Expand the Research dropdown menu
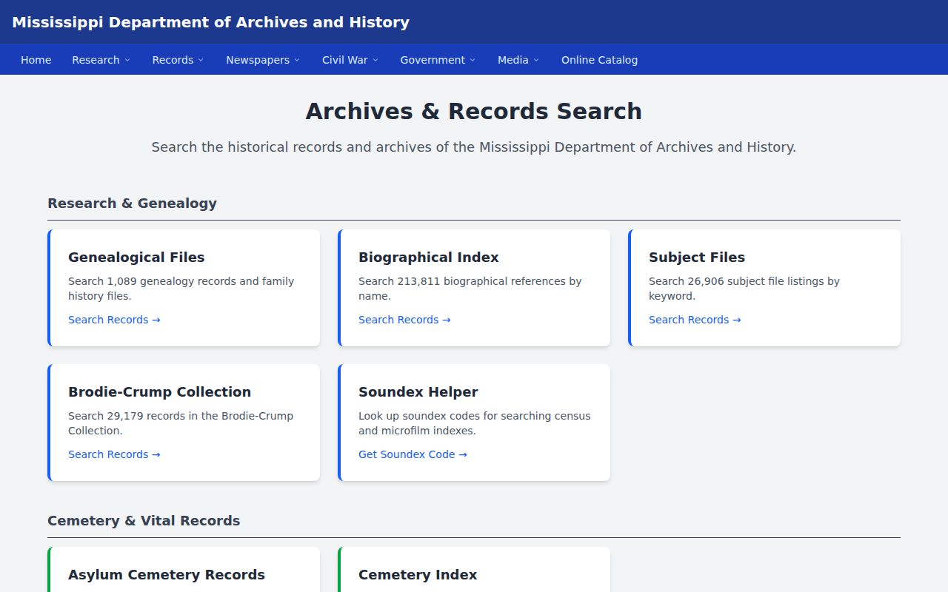The height and width of the screenshot is (592, 948). tap(101, 60)
